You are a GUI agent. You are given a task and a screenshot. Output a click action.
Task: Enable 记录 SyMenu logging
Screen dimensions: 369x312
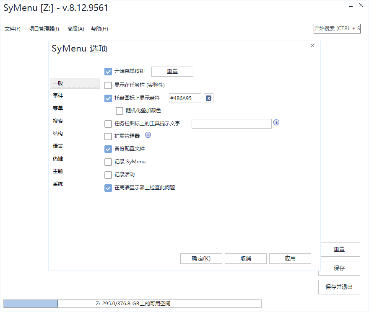pos(108,162)
